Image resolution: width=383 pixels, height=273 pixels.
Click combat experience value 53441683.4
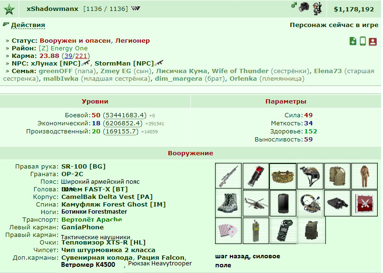pos(125,115)
